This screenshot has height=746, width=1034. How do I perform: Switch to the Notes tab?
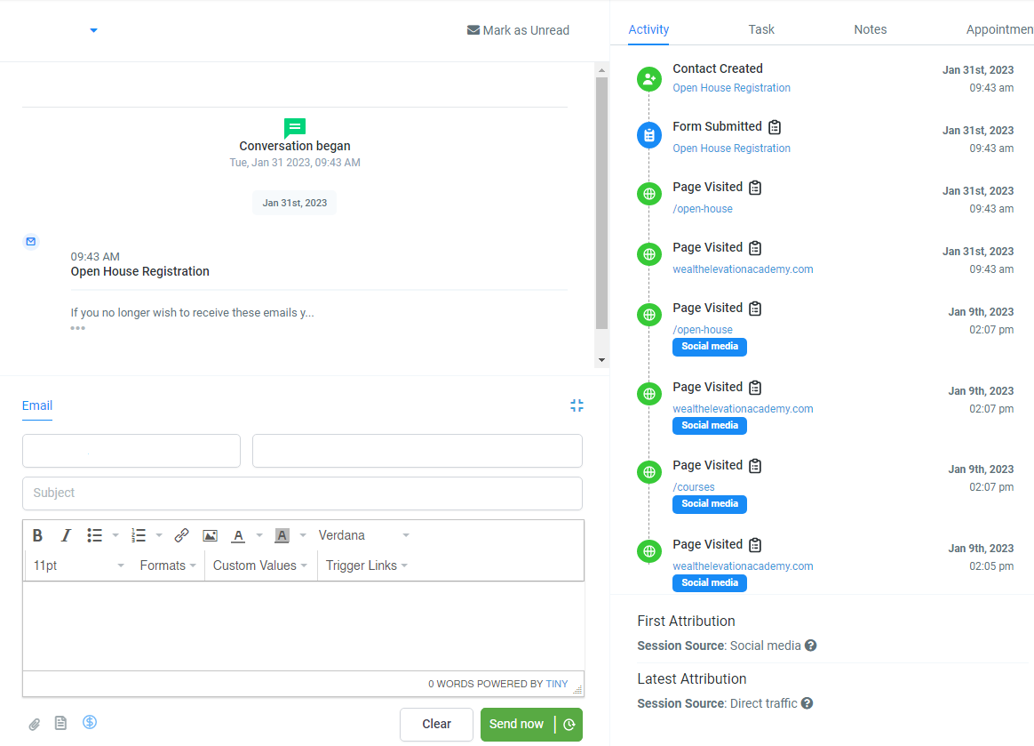pyautogui.click(x=870, y=29)
